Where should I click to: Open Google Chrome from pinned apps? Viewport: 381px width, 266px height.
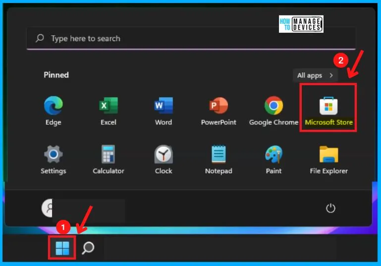pyautogui.click(x=273, y=110)
